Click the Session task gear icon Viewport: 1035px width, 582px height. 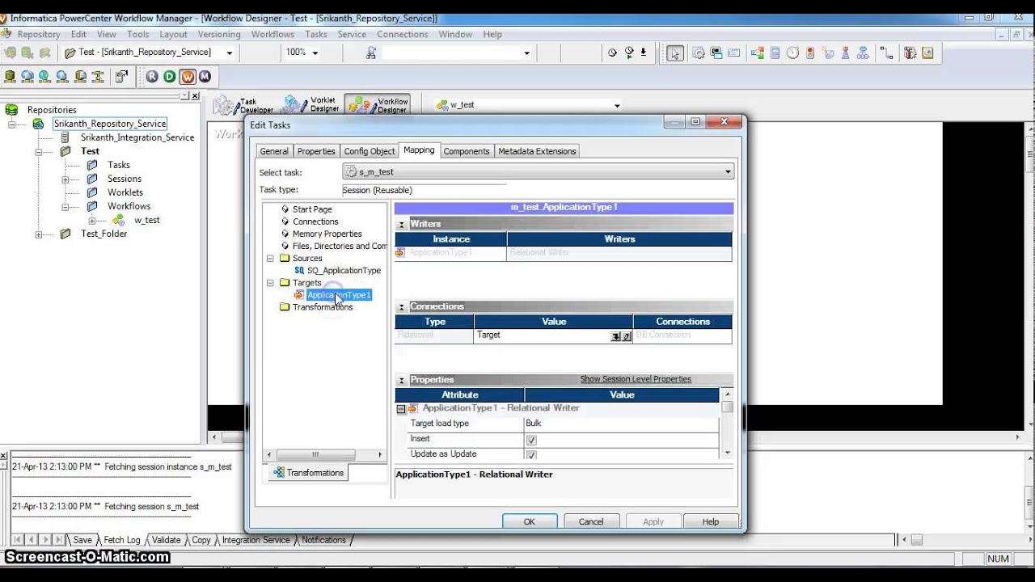click(699, 53)
